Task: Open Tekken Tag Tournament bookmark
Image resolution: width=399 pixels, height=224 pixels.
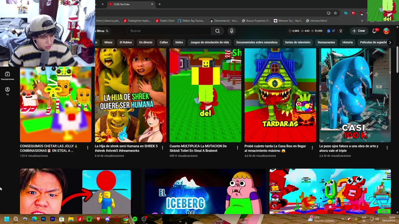Action: 191,21
